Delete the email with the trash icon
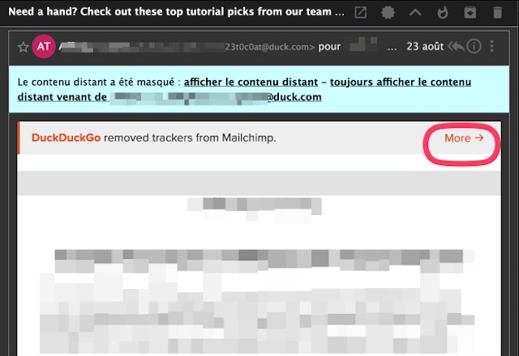The height and width of the screenshot is (356, 519). tap(496, 13)
